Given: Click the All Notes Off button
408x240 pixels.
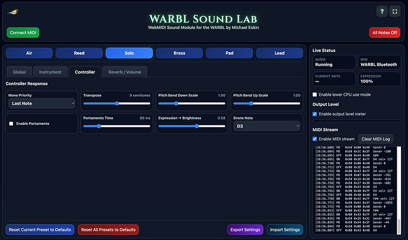Looking at the screenshot, I should point(384,33).
